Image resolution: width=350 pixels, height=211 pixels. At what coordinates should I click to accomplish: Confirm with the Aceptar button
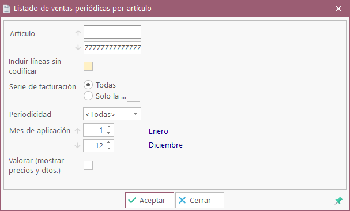coord(149,200)
